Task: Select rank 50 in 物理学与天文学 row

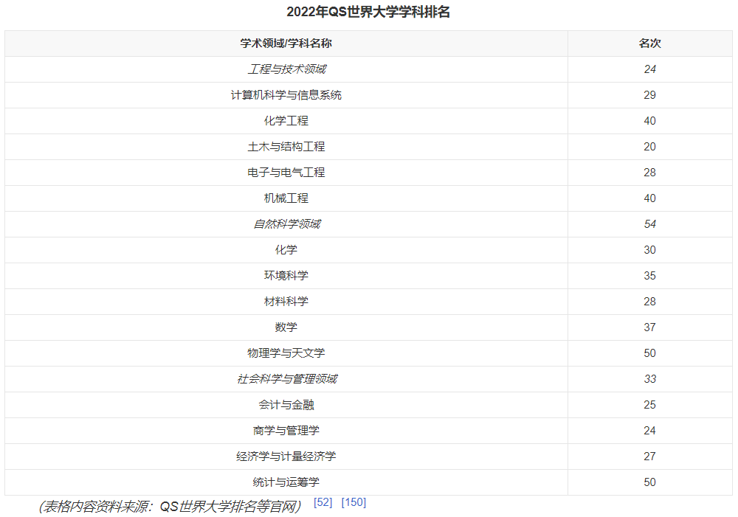Action: (x=650, y=353)
